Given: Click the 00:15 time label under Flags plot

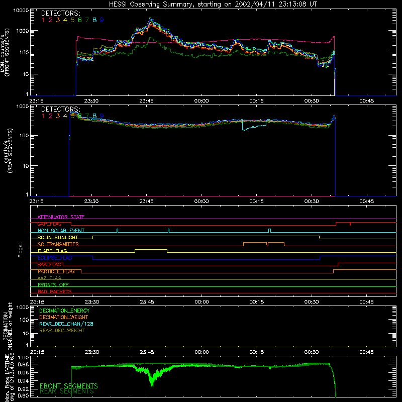Looking at the screenshot, I should (x=256, y=302).
